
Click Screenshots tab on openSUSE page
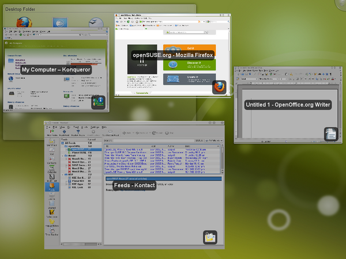[x=142, y=93]
